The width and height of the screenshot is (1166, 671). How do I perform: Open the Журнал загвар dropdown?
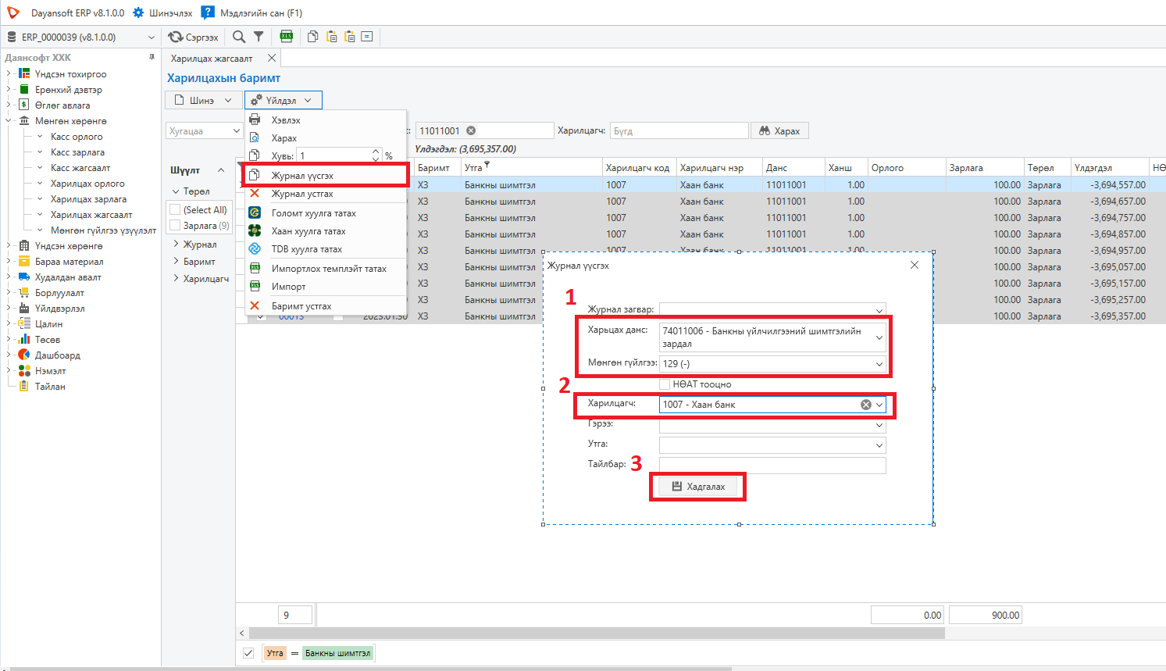(879, 309)
